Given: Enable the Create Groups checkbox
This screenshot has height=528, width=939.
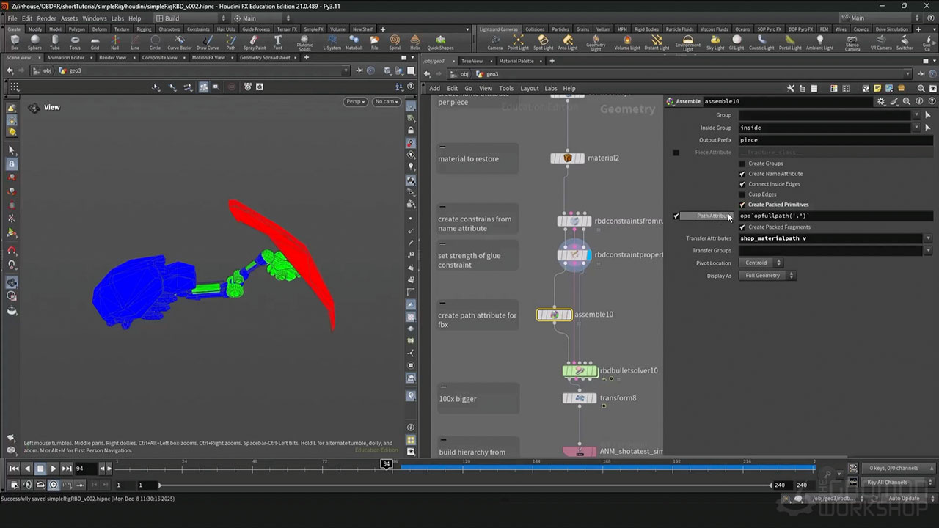Looking at the screenshot, I should (742, 164).
